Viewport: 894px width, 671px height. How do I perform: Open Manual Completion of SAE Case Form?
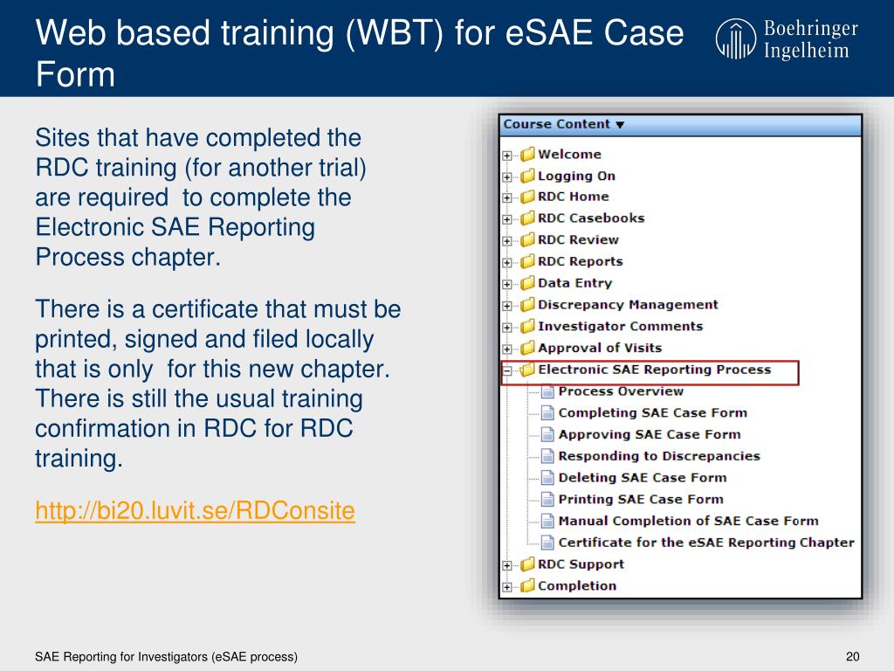[x=688, y=521]
